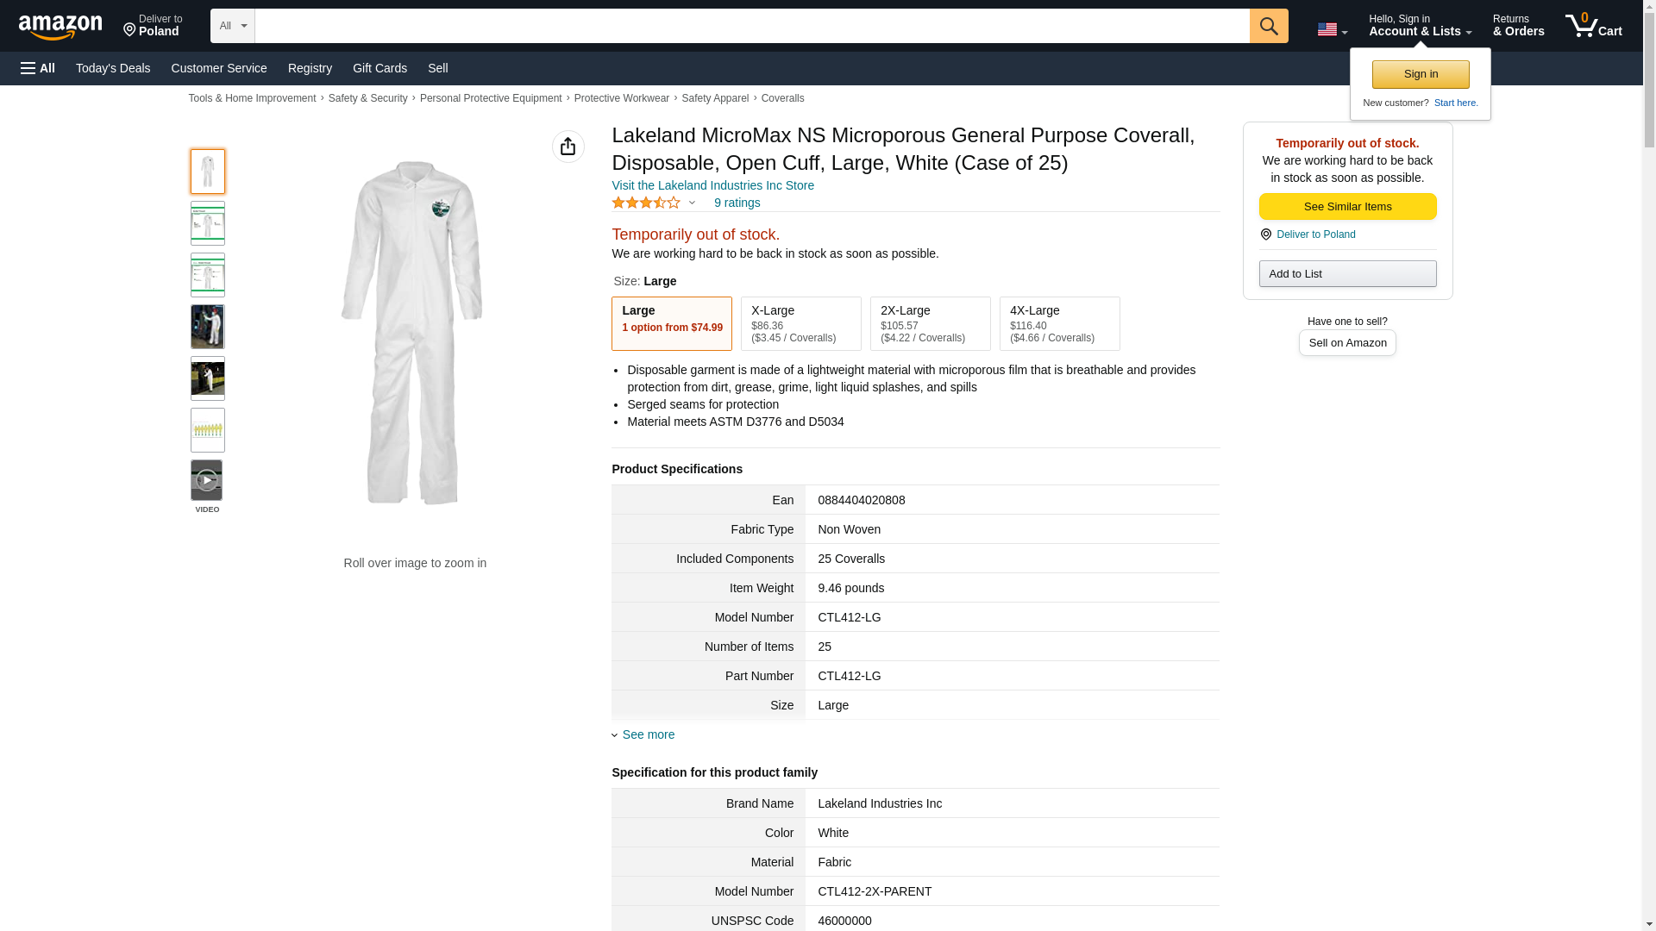The width and height of the screenshot is (1656, 931).
Task: Open the search category All dropdown
Action: [232, 26]
